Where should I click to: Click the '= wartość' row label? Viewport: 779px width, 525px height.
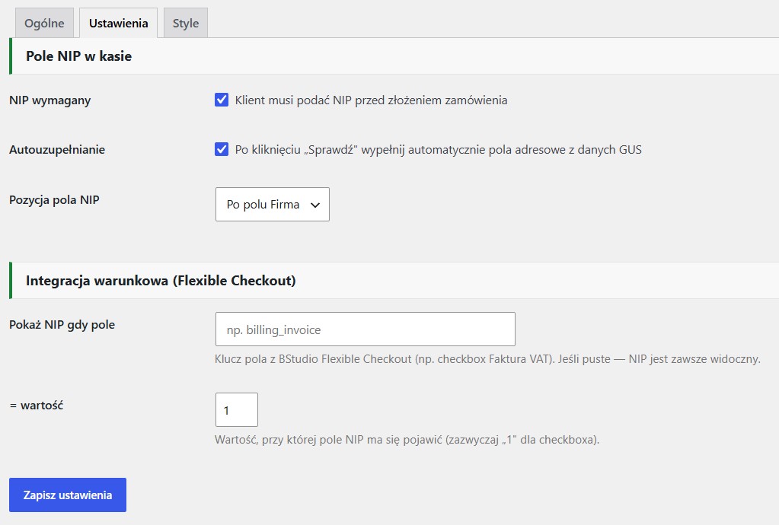[x=37, y=406]
